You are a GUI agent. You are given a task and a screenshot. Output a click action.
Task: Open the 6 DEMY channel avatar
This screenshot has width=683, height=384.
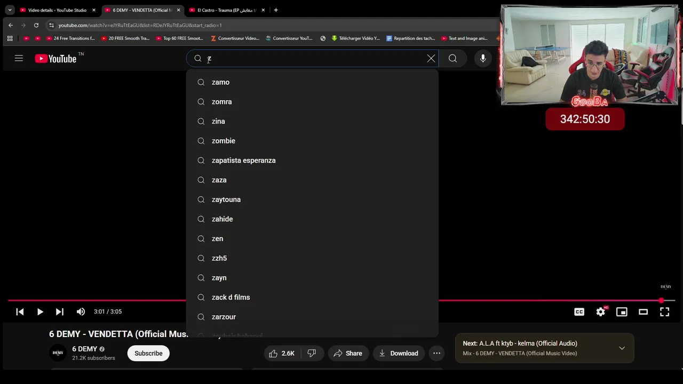[58, 353]
